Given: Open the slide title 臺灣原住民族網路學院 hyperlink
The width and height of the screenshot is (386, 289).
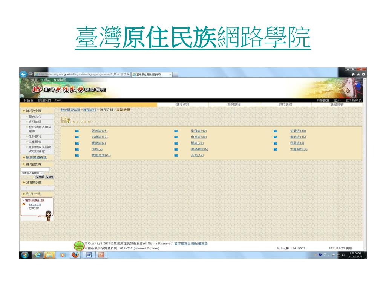Looking at the screenshot, I should click(x=193, y=38).
